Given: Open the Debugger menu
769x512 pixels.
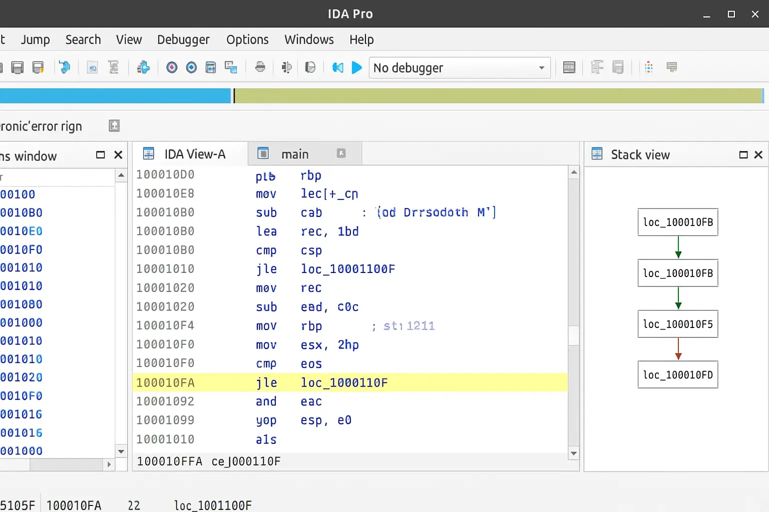Looking at the screenshot, I should (x=183, y=39).
